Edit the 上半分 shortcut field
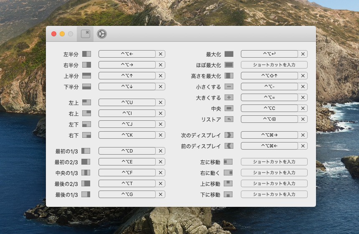Screen dimensions: 359x234 point(127,76)
